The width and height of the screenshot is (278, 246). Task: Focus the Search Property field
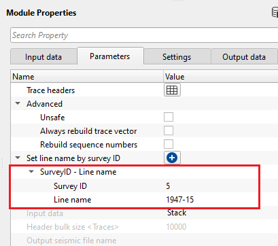pos(144,35)
